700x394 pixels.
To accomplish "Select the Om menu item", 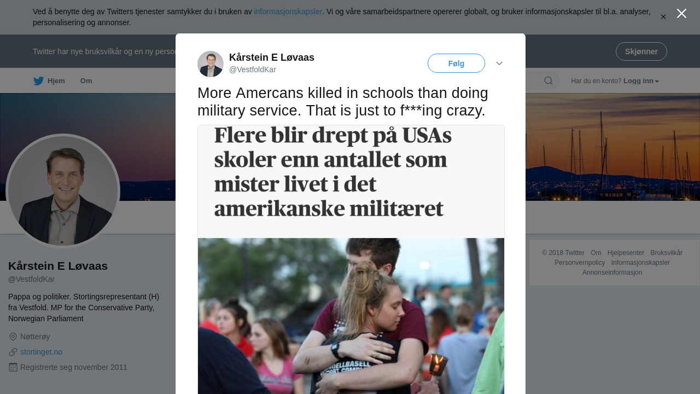I will point(86,81).
